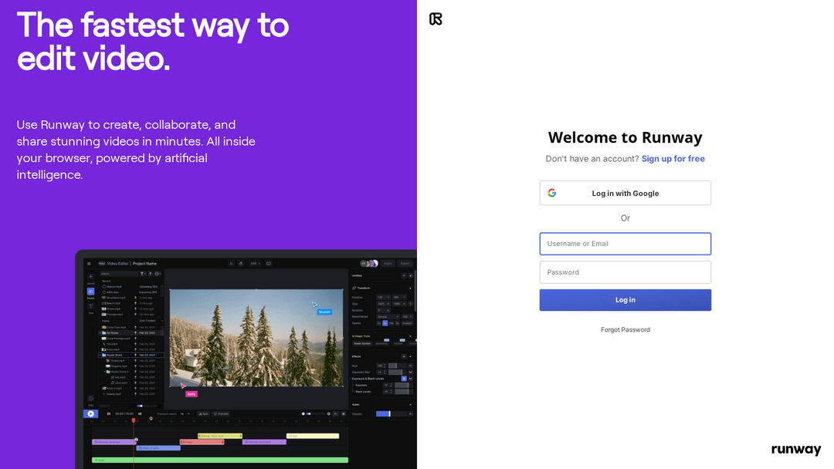Focus the Username or Email field

click(x=625, y=244)
